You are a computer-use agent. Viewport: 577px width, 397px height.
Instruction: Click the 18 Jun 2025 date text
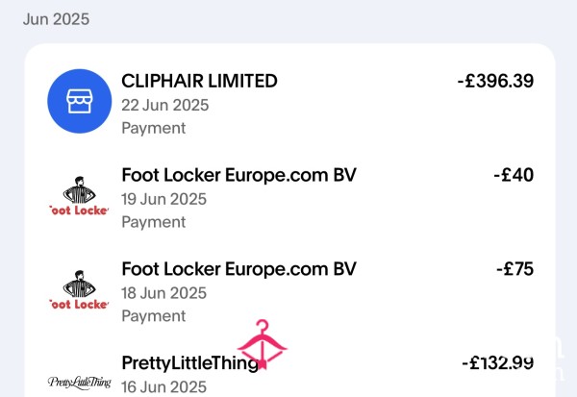tap(163, 293)
